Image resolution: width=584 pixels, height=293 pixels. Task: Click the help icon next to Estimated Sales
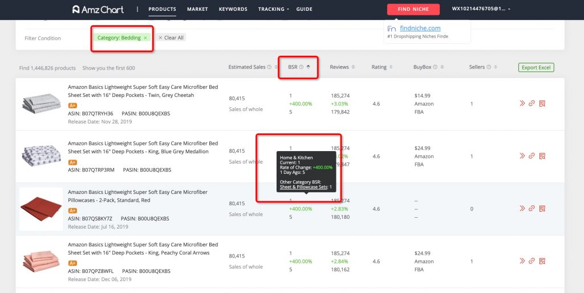(x=269, y=67)
